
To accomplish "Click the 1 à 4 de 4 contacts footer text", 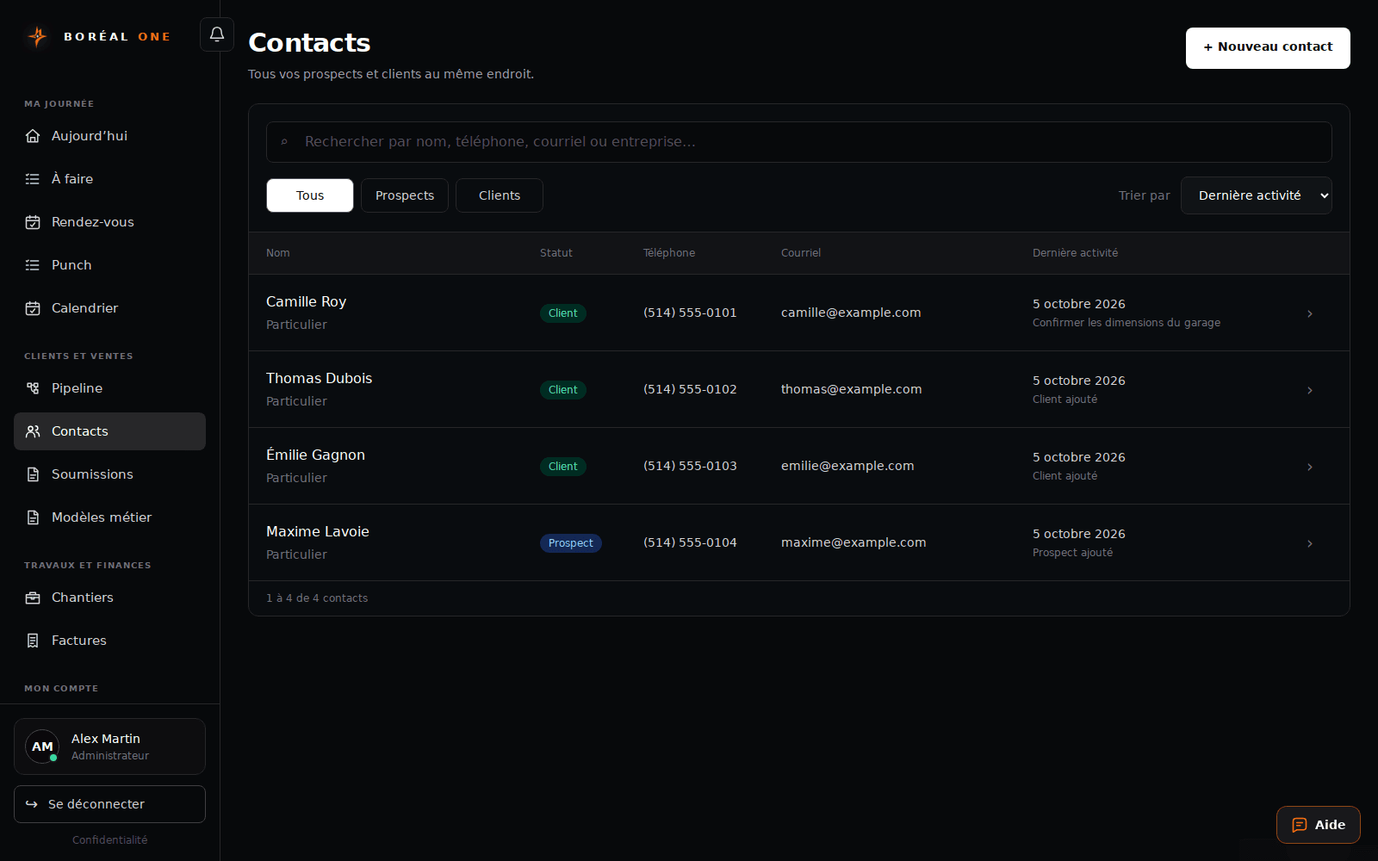I will point(317,598).
